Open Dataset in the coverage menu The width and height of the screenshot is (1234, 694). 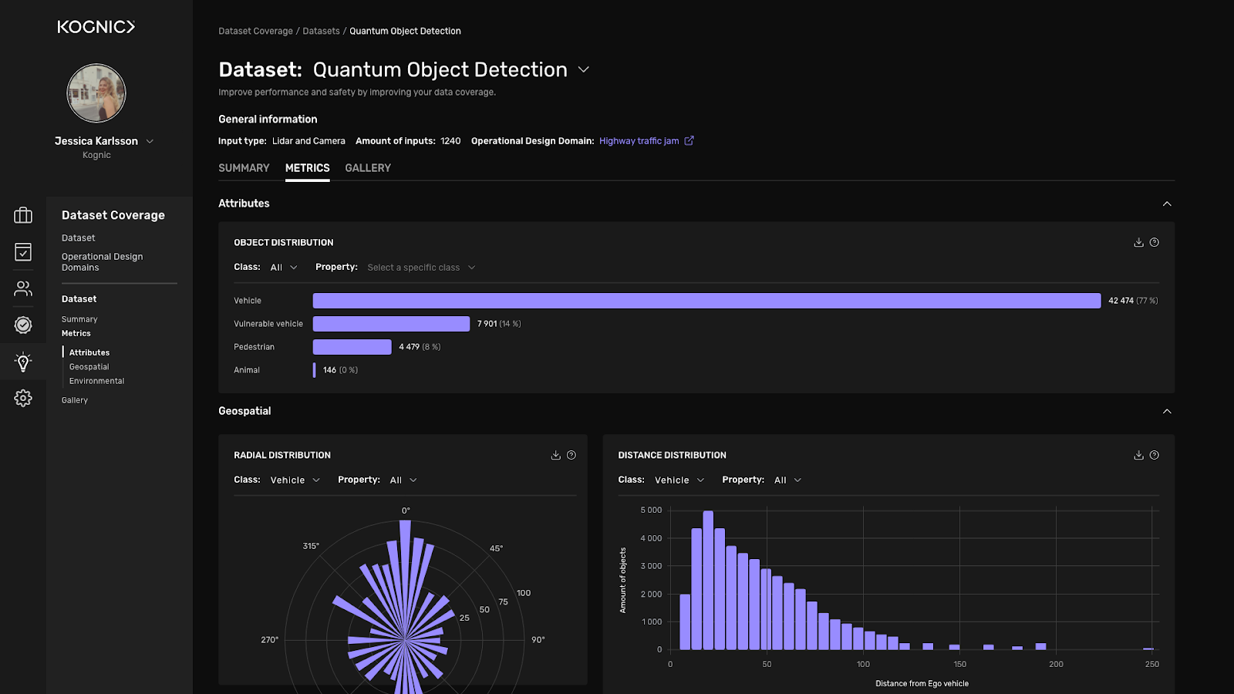coord(79,238)
